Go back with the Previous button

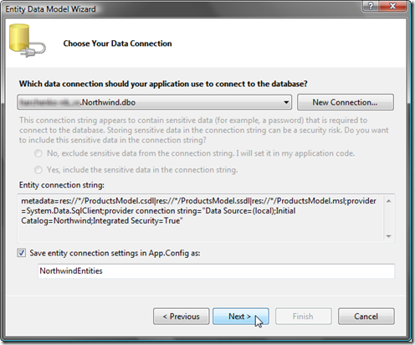[x=182, y=317]
